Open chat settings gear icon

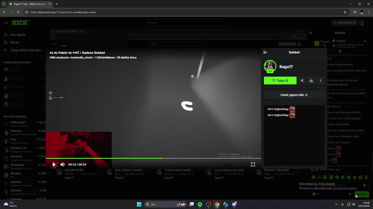(x=350, y=194)
